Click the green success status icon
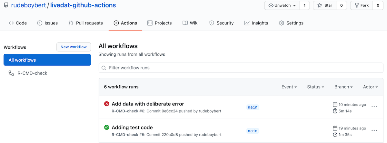The width and height of the screenshot is (387, 143). 107,128
